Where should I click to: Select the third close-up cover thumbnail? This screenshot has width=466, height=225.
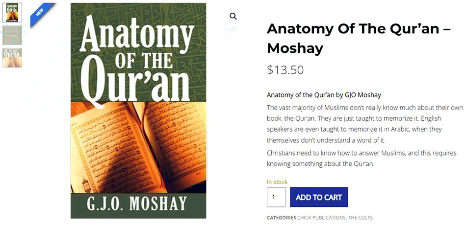12,58
